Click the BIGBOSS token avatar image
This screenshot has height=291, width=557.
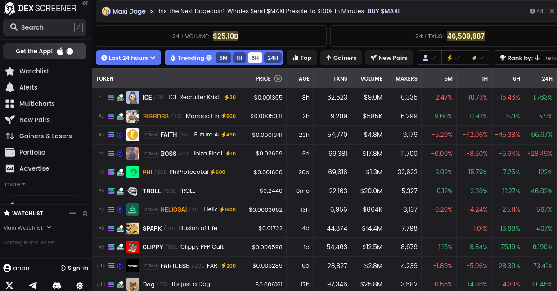pos(133,116)
